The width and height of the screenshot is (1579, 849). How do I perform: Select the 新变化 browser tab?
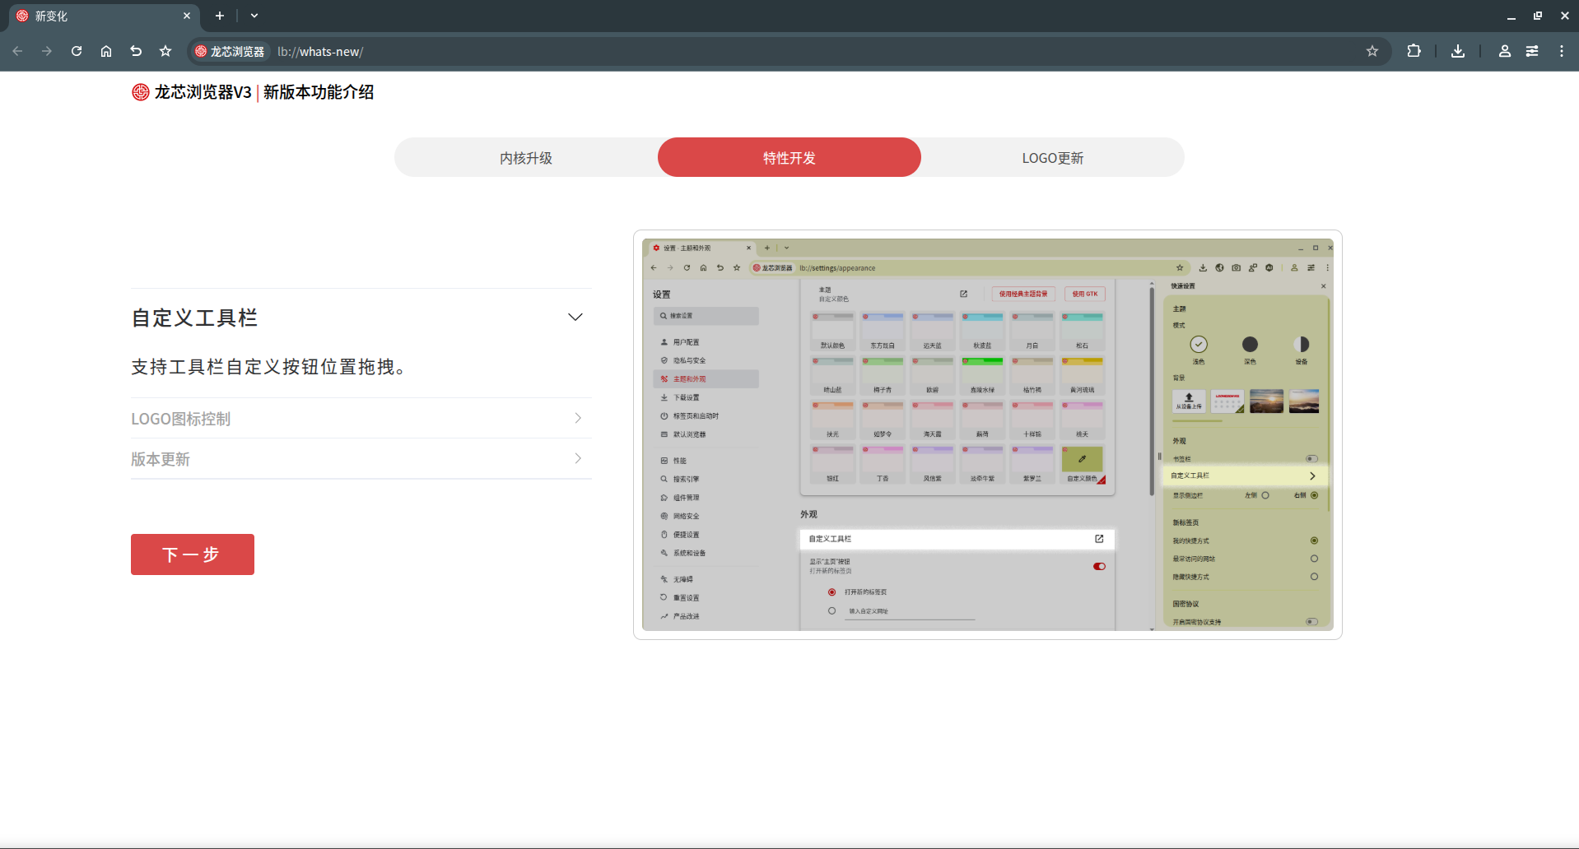[x=103, y=16]
